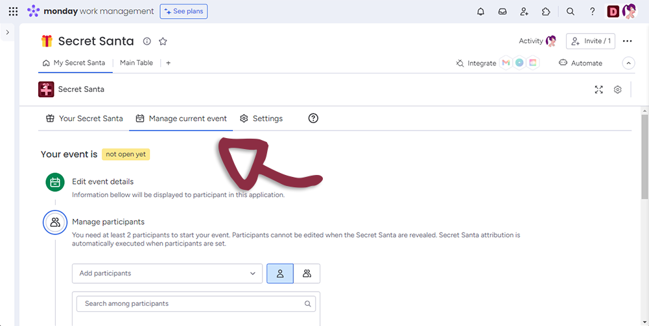This screenshot has height=326, width=649.
Task: Click the Invite / 1 button
Action: click(590, 41)
